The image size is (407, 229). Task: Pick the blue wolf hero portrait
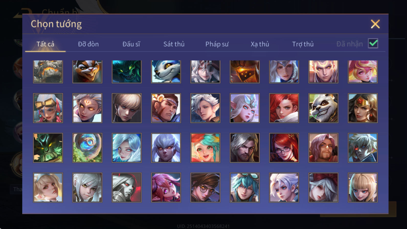166,72
